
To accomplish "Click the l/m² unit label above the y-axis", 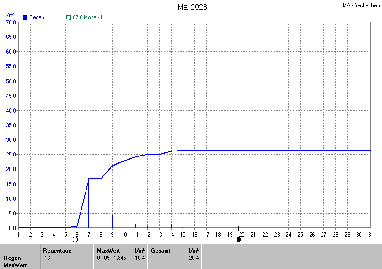I will click(9, 15).
